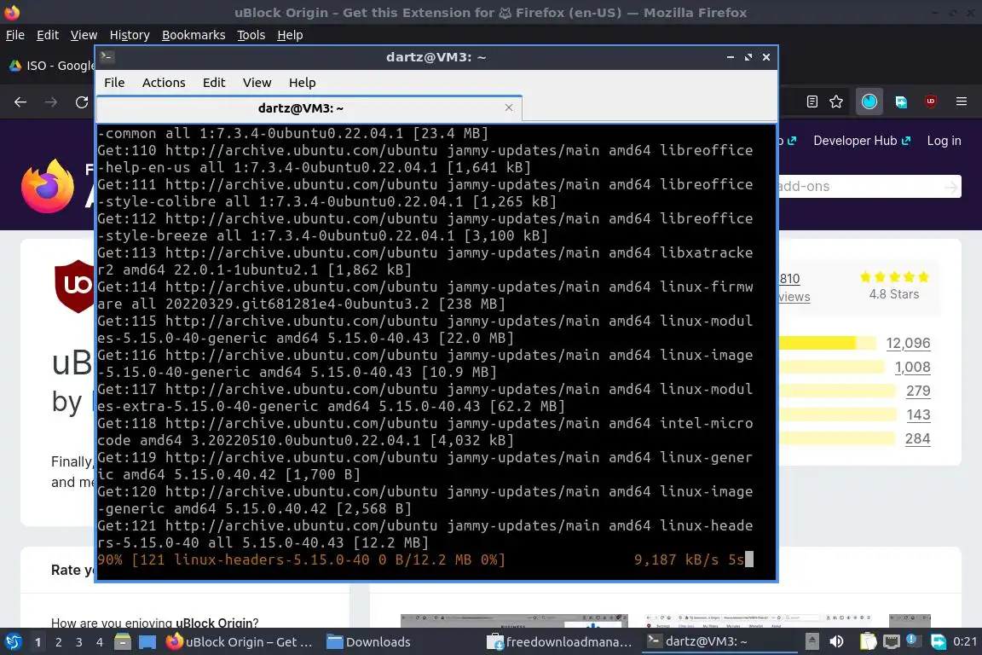This screenshot has height=655, width=982.
Task: Click the Developer Hub external link icon
Action: point(906,141)
